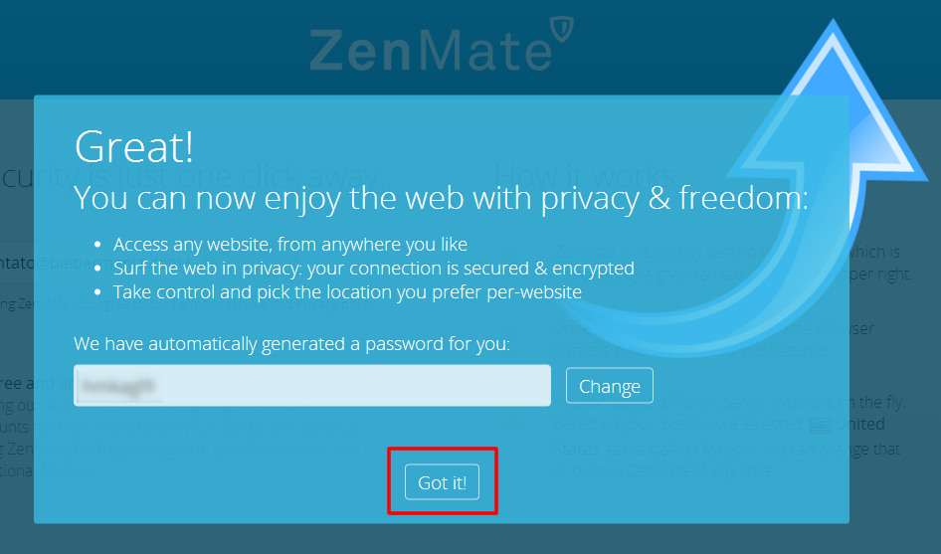
Task: Click "Surf the web in privacy" bullet
Action: point(374,269)
